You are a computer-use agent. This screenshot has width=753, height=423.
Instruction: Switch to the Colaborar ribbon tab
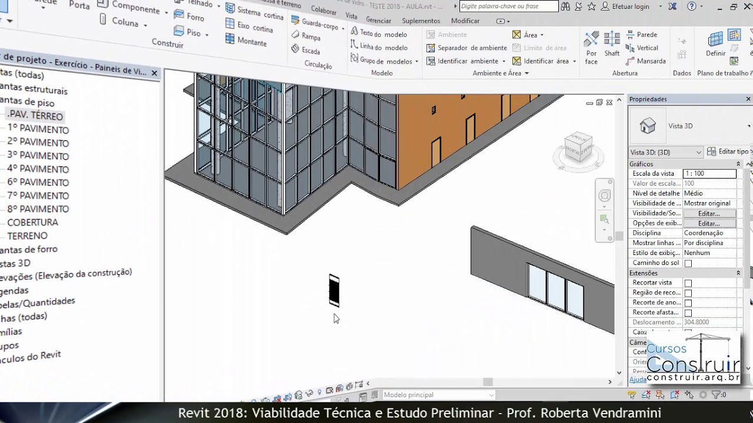323,11
